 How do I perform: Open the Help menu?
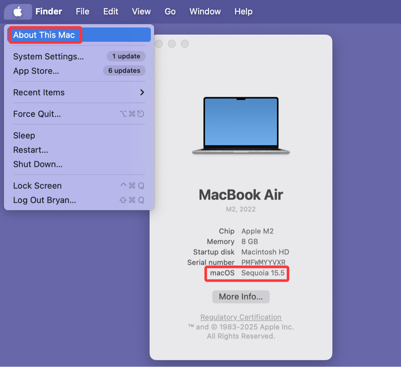tap(243, 12)
